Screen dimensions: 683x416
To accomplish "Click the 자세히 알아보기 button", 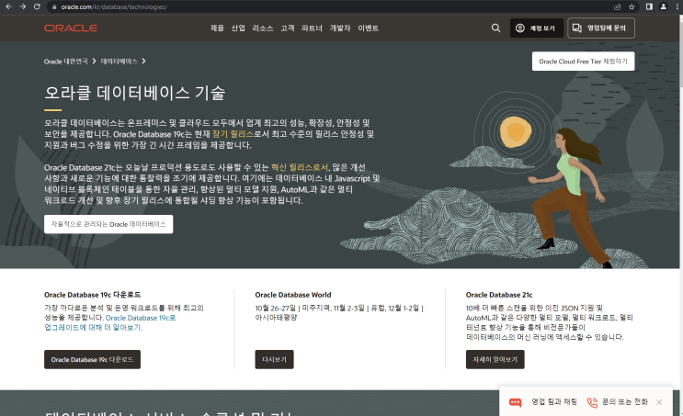I will pos(495,359).
